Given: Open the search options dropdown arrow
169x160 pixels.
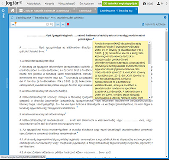Looking at the screenshot, I should (13, 24).
